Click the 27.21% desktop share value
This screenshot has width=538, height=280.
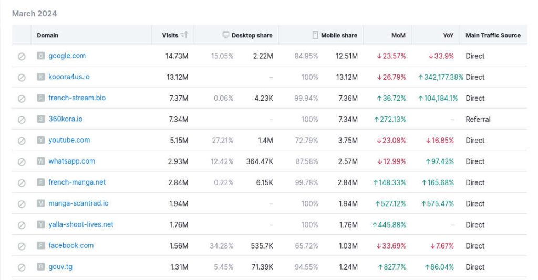223,141
